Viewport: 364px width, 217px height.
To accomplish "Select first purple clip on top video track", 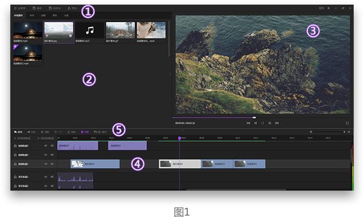I will point(78,146).
